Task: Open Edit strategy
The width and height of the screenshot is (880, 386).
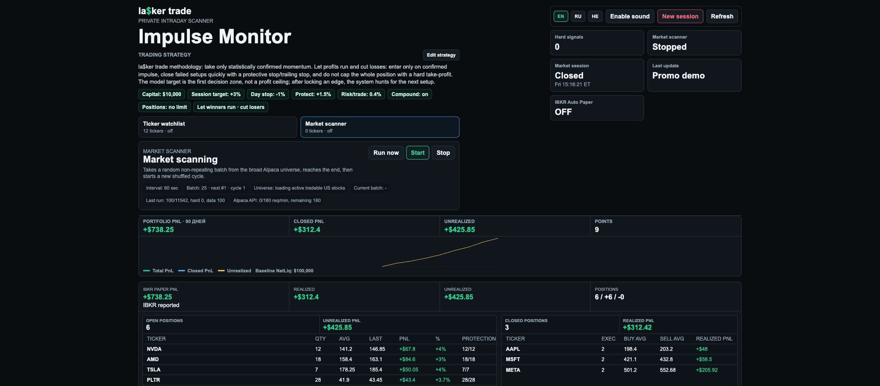Action: coord(441,55)
